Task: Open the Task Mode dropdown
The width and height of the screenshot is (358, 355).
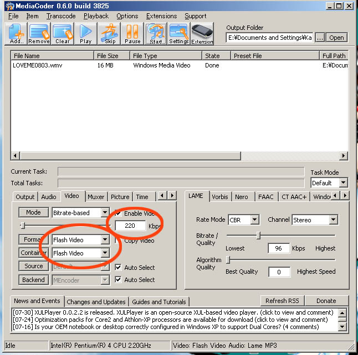Action: pos(343,182)
